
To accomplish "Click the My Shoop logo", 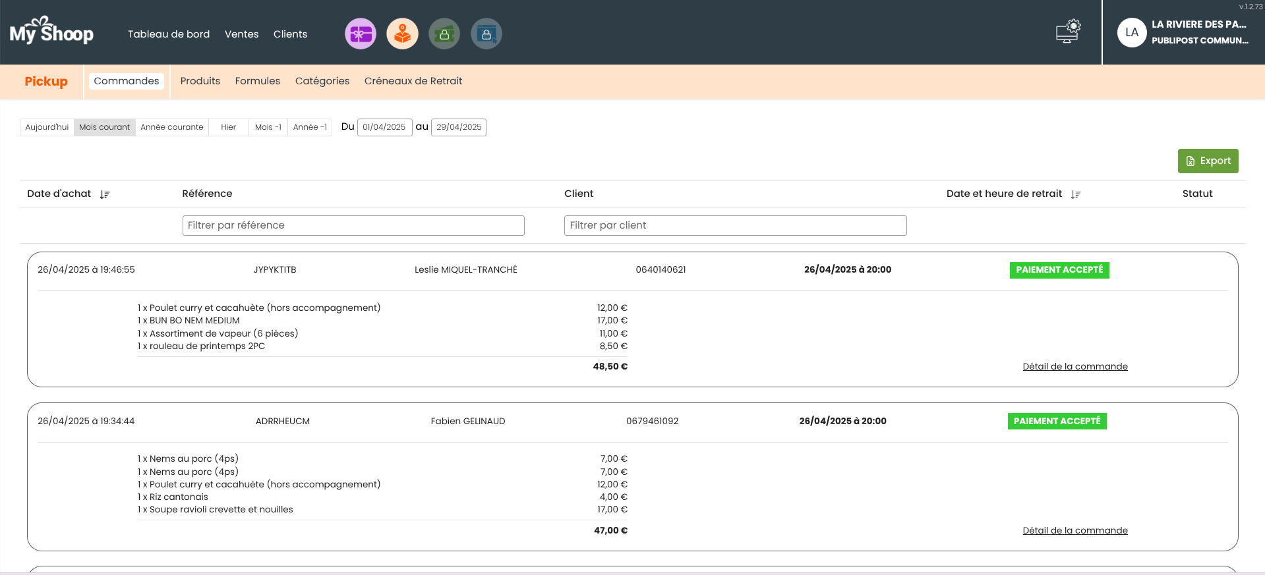I will tap(51, 31).
